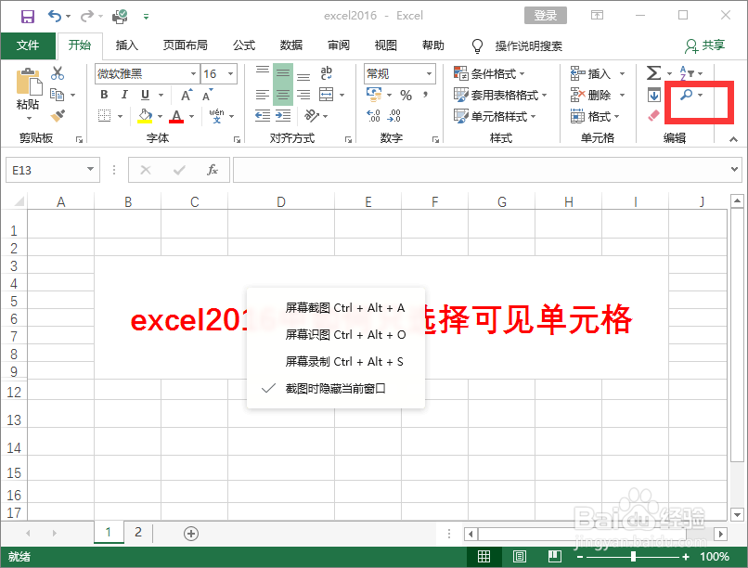Screen dimensions: 748x568
Task: Click the wrap text ab icon
Action: [327, 73]
